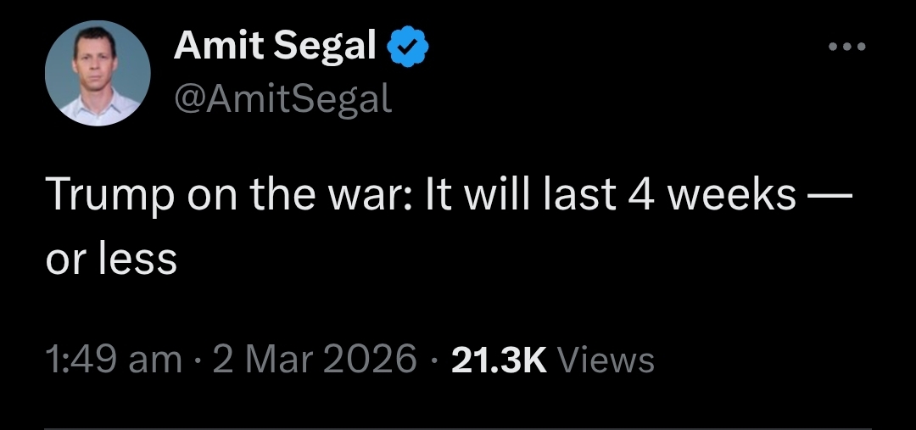The height and width of the screenshot is (430, 916).
Task: Click the 21.3K view count
Action: pyautogui.click(x=498, y=359)
